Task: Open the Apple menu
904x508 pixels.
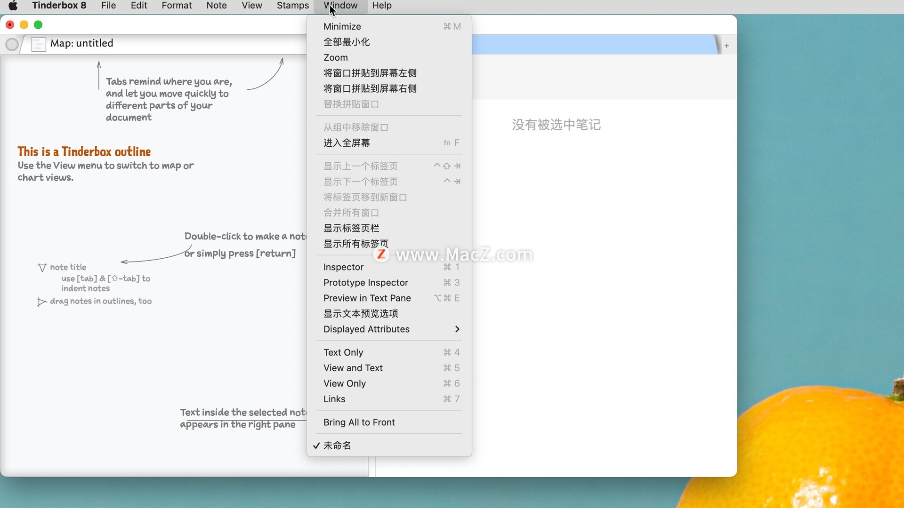Action: (13, 6)
